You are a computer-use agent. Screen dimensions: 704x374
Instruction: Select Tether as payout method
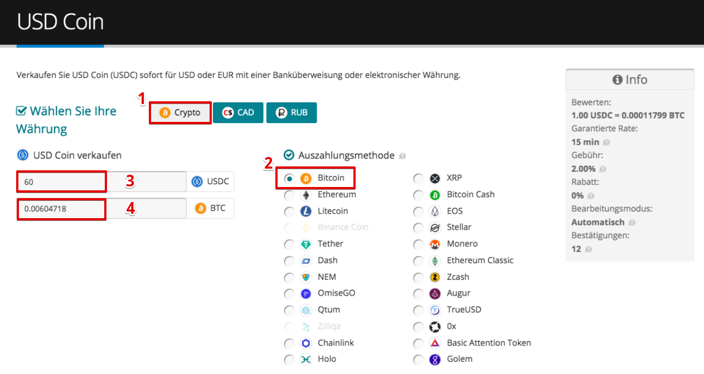pyautogui.click(x=289, y=244)
